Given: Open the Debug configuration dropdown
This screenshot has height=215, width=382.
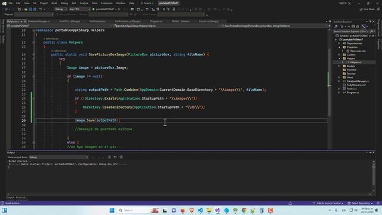Looking at the screenshot, I should click(61, 10).
